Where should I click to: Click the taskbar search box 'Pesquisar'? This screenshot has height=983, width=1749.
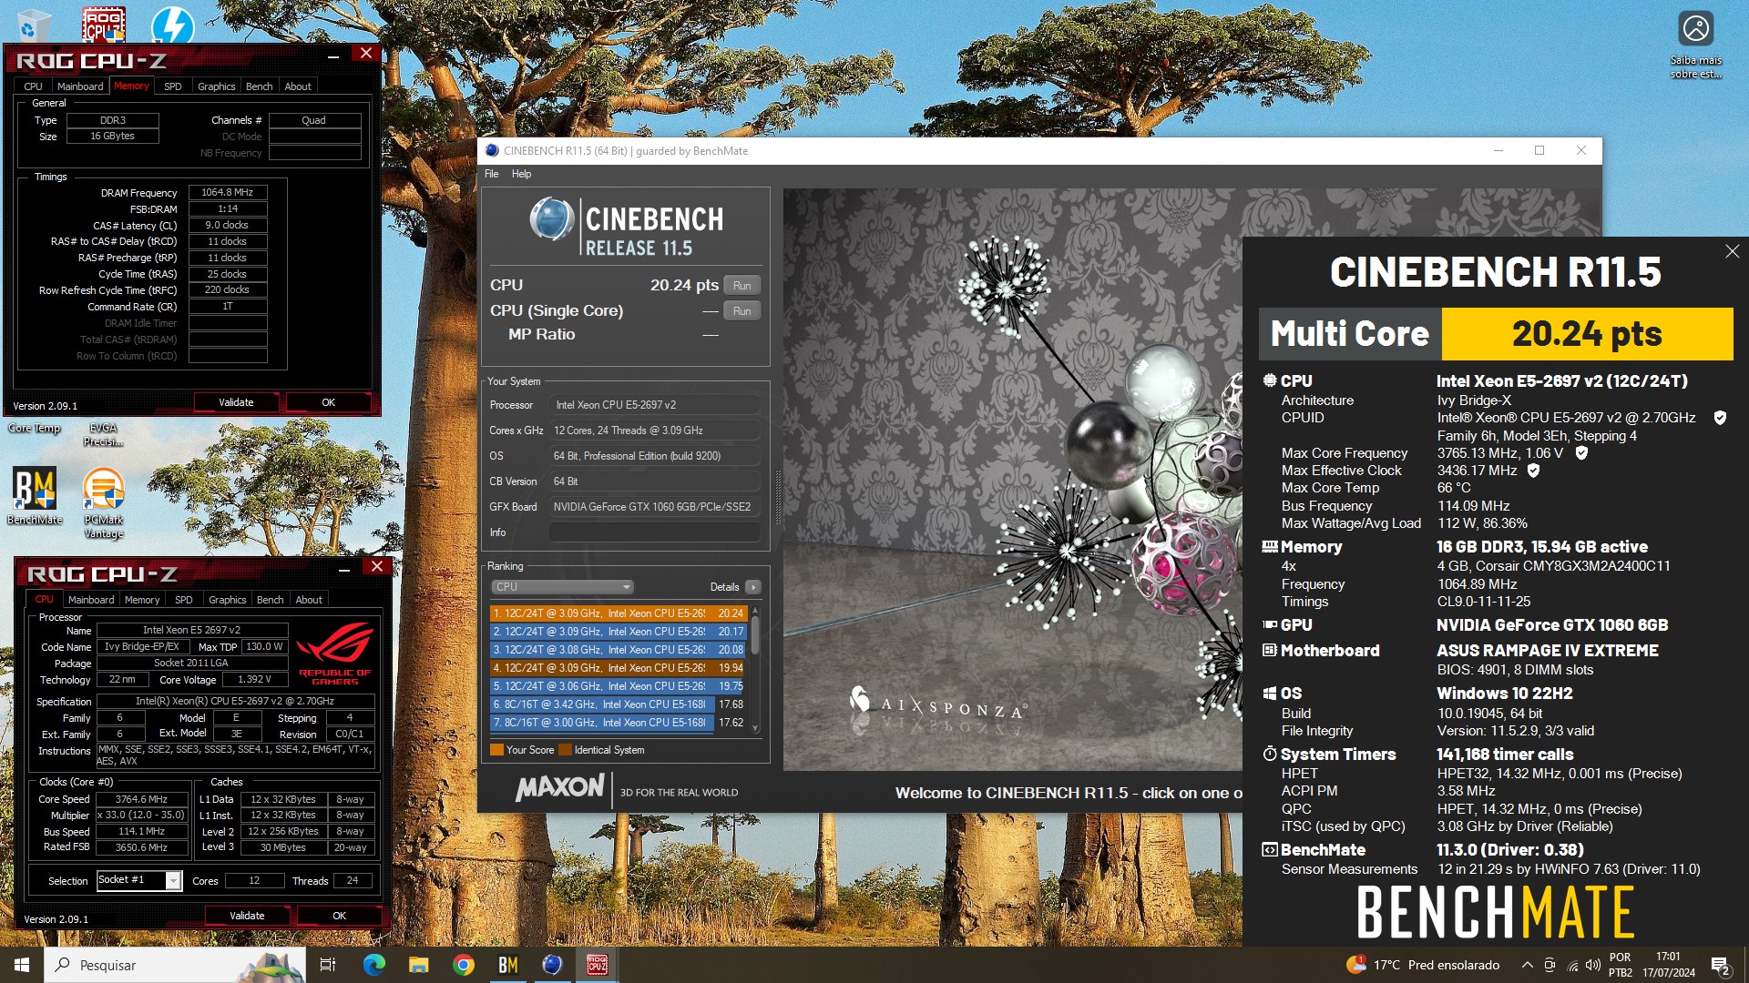coord(175,965)
